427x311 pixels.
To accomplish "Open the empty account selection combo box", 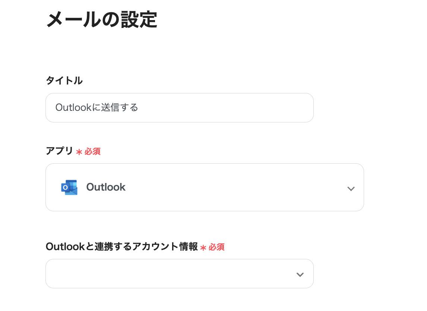I will (x=171, y=274).
